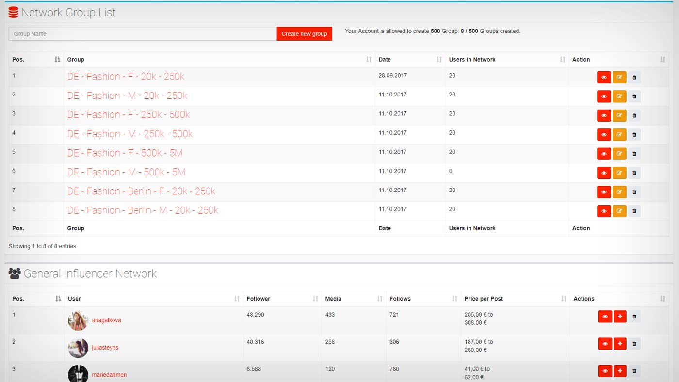679x382 pixels.
Task: Open mariedahmen username link
Action: pos(109,375)
